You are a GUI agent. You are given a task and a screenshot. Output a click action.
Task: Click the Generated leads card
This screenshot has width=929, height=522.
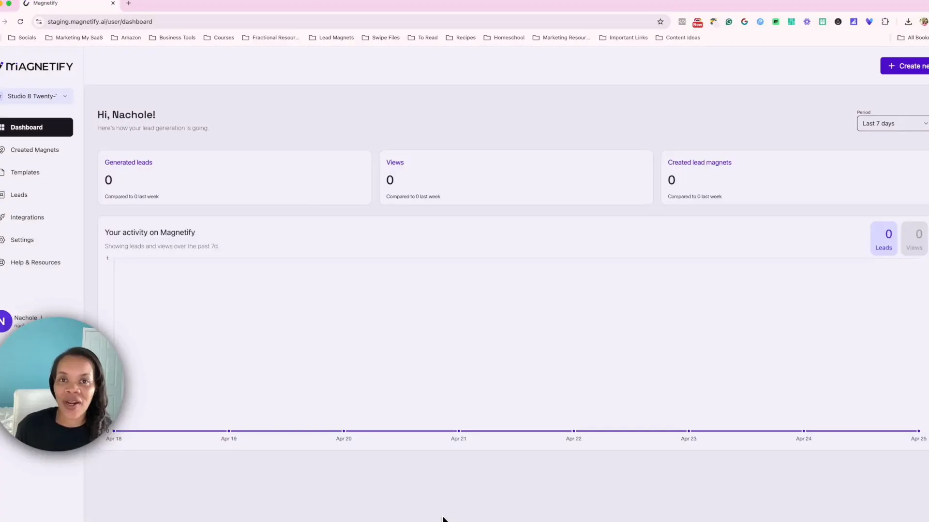click(x=235, y=177)
